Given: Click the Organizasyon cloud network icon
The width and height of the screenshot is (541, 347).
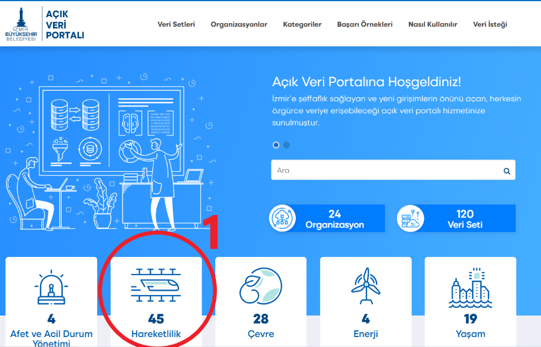Looking at the screenshot, I should [x=282, y=219].
